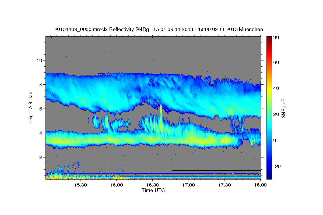Click the dark blue bottom of the colorbar
323x215 pixels.
point(269,176)
